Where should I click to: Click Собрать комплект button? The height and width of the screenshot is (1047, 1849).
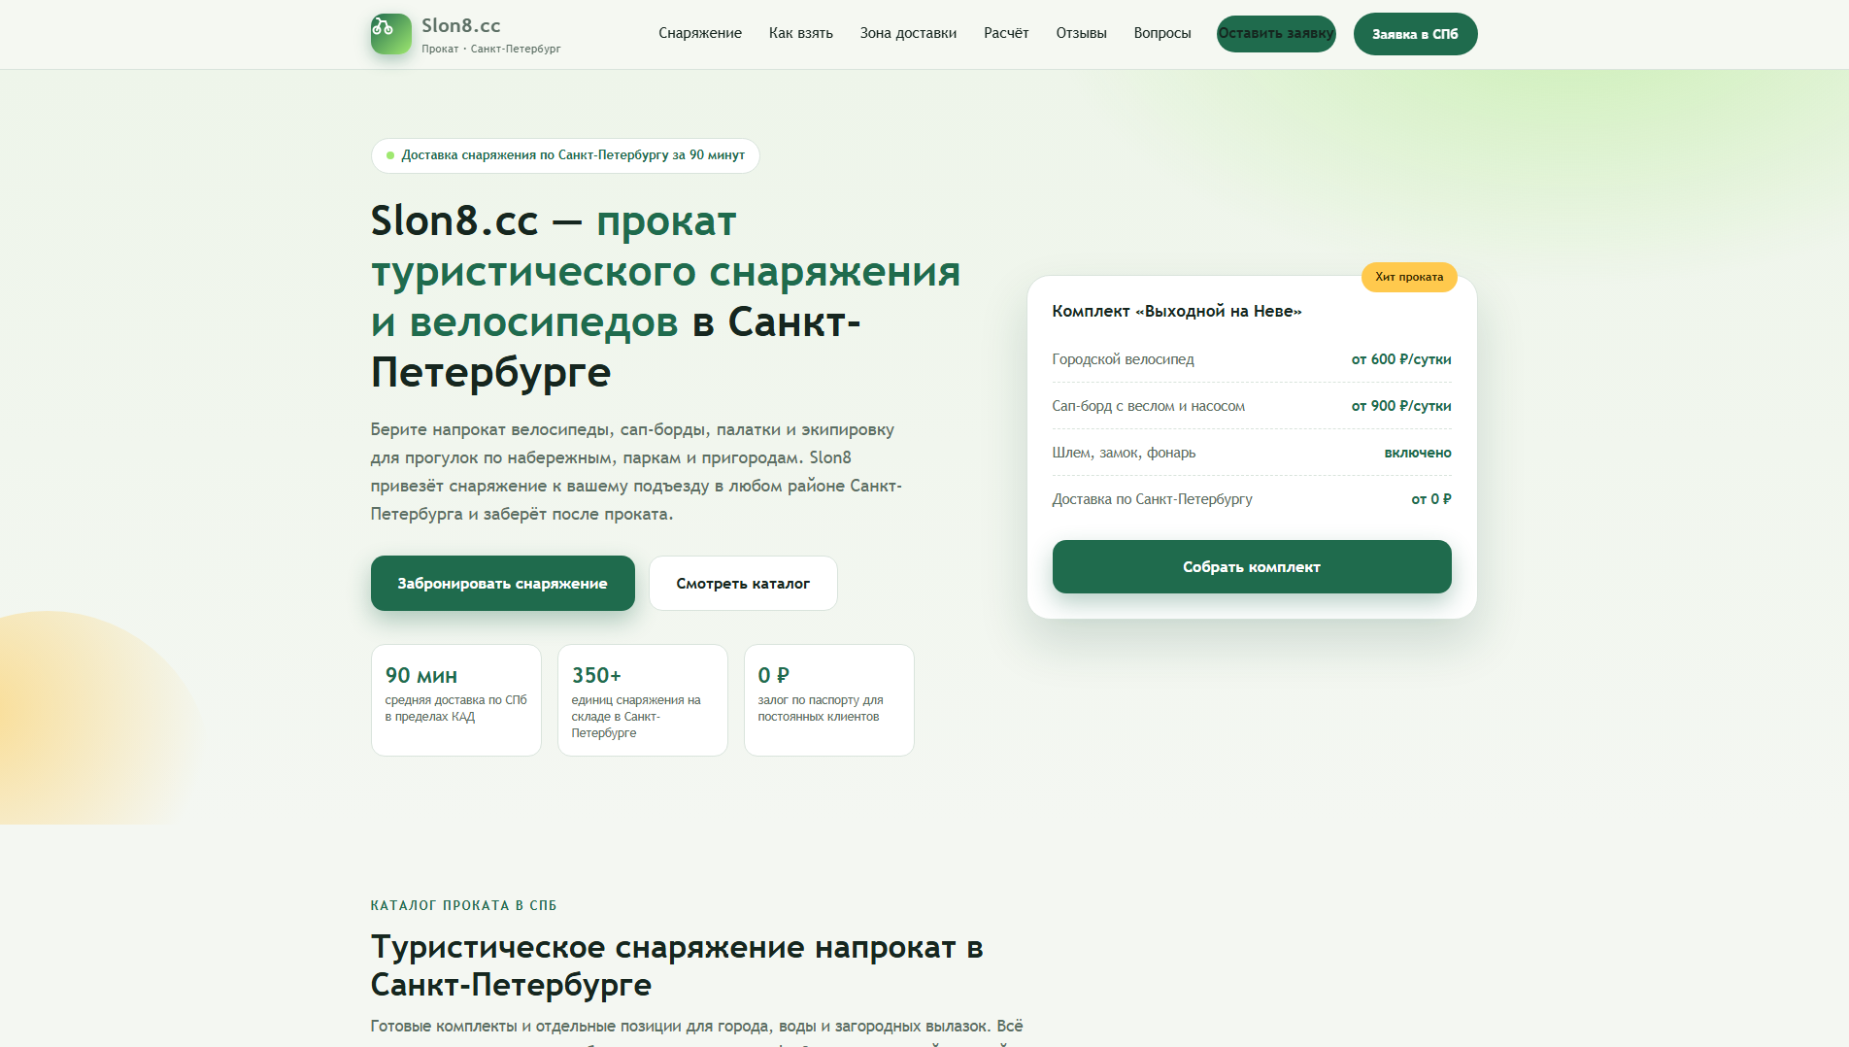(1252, 567)
